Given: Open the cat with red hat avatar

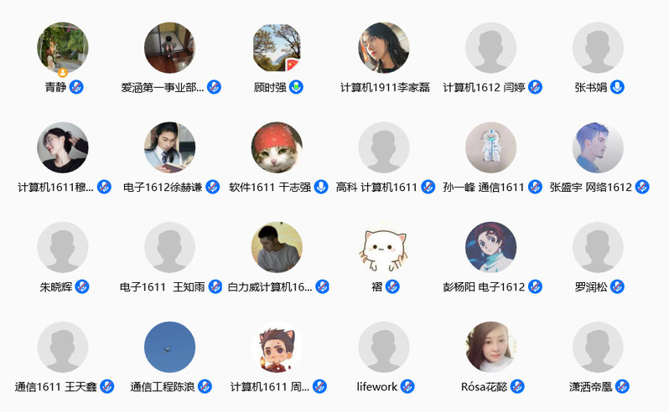Looking at the screenshot, I should point(277,147).
